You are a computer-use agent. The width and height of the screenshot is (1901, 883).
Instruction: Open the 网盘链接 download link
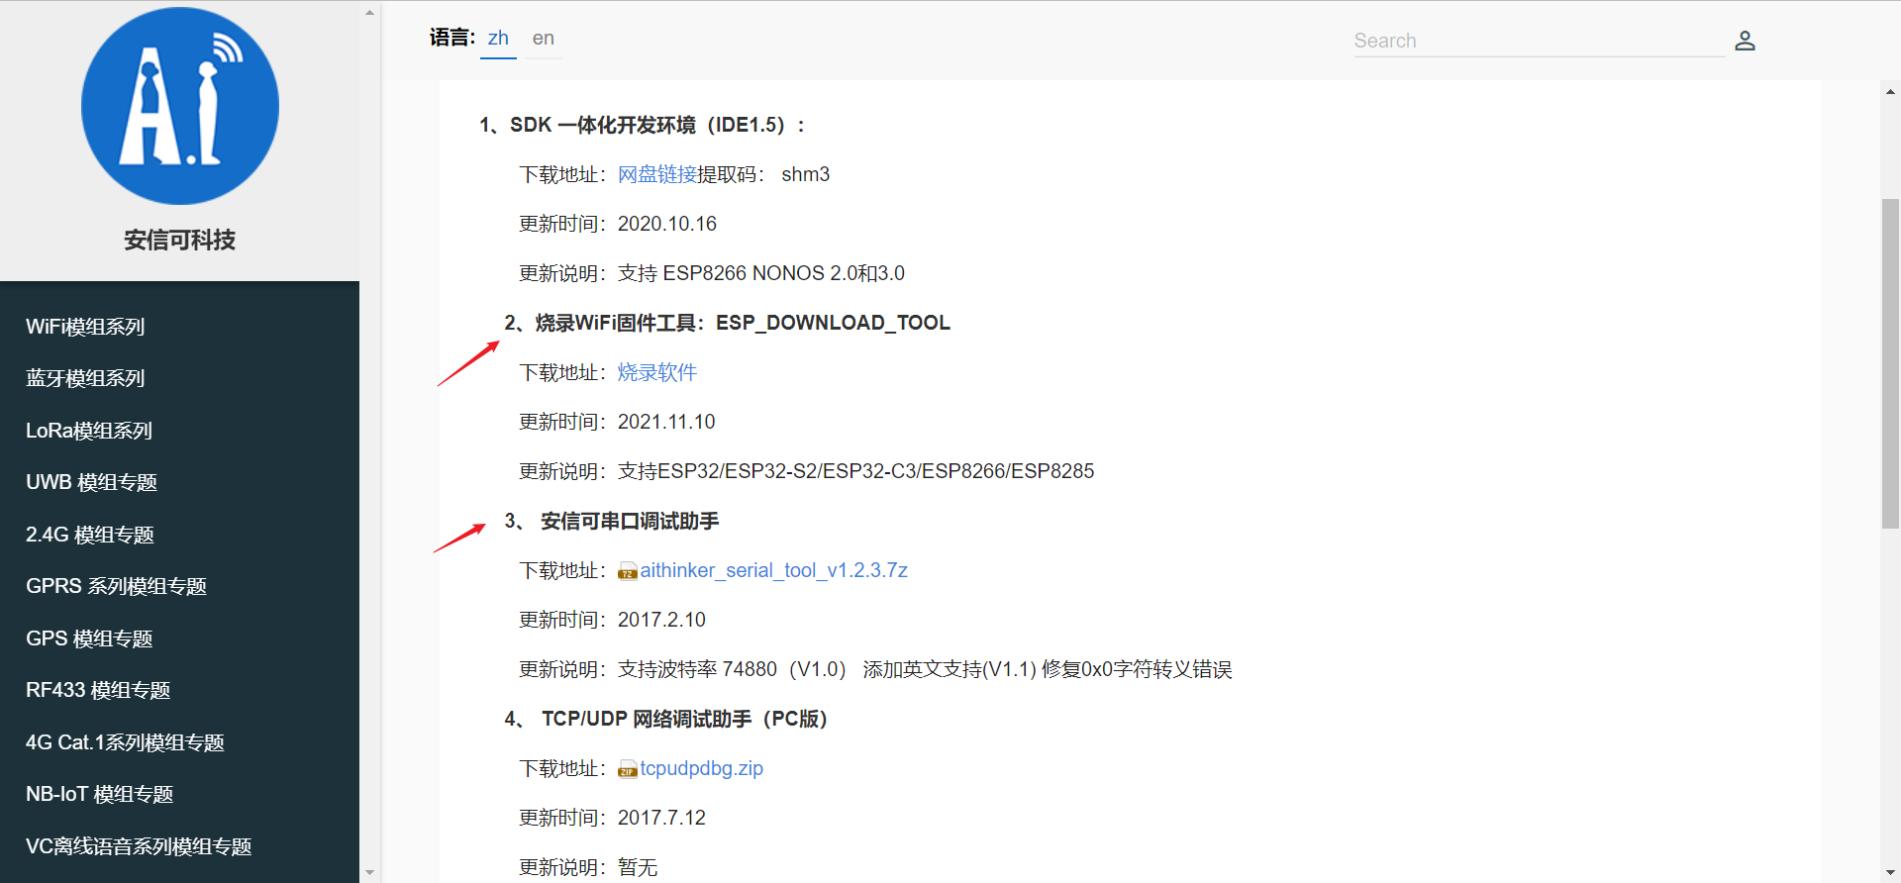coord(657,174)
